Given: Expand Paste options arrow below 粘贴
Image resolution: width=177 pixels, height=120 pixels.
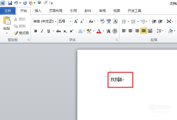Looking at the screenshot, I should (x=7, y=33).
